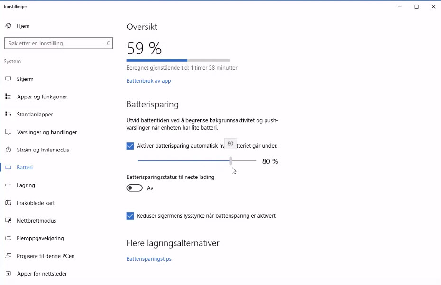Click the Standardapper icon
Screen dimensions: 441x285
click(8, 114)
